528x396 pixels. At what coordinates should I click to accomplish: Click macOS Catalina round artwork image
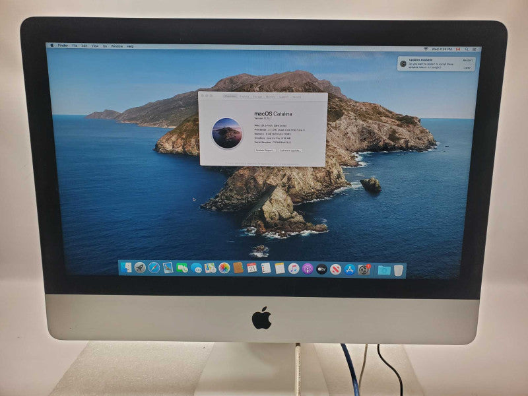click(x=227, y=133)
